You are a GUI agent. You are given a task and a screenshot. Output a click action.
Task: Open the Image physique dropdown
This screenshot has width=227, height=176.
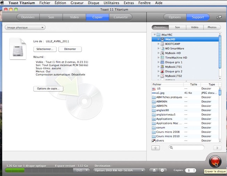(x=25, y=27)
